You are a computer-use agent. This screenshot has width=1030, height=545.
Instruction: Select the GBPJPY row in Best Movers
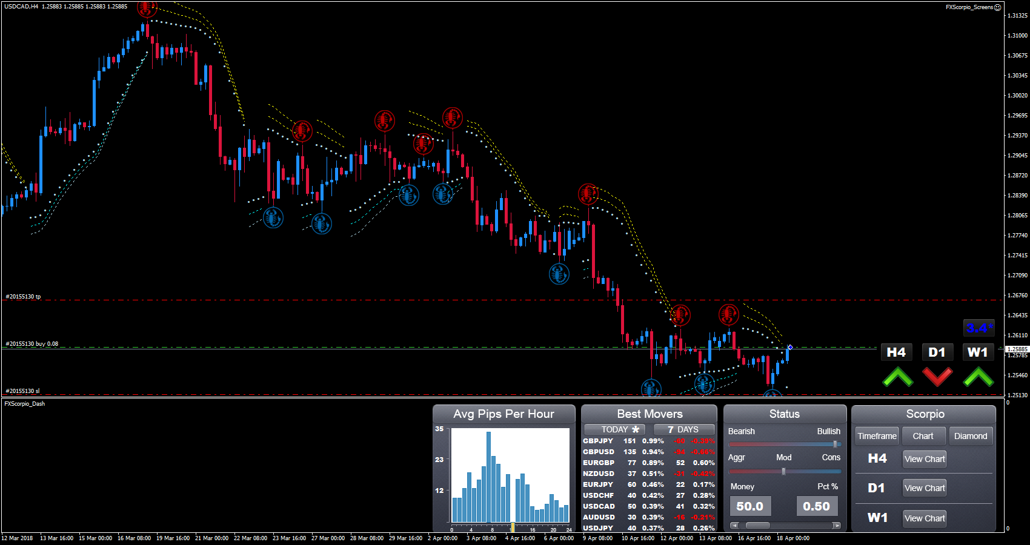[x=648, y=441]
